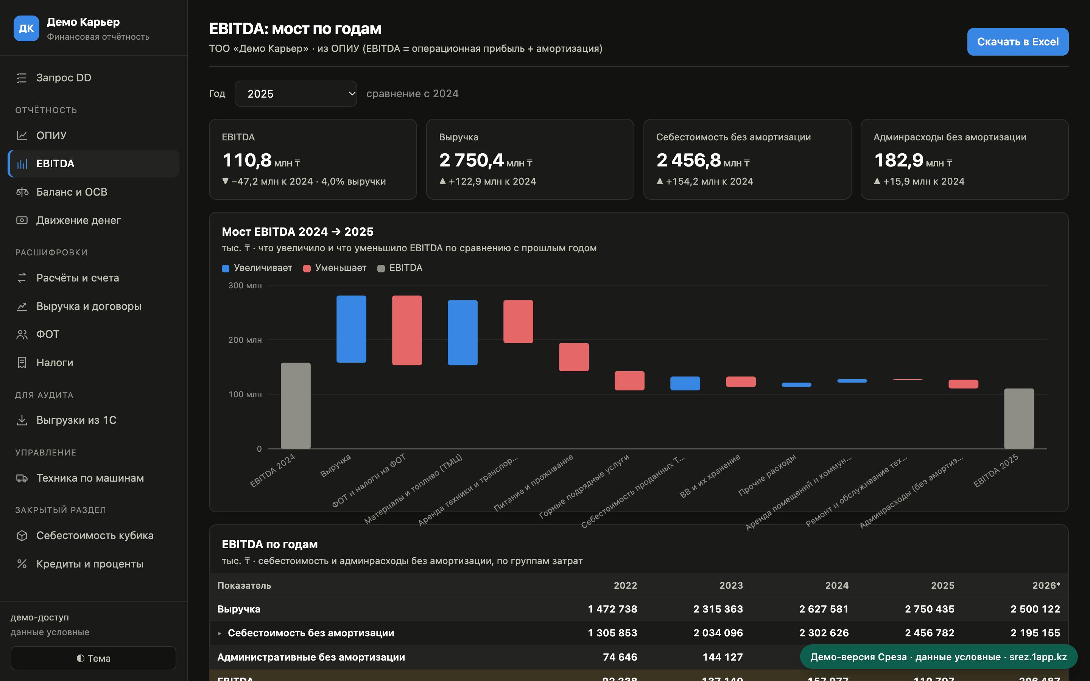Screen dimensions: 1090x681
Task: Open Техника по машинам truck icon
Action: (x=22, y=478)
